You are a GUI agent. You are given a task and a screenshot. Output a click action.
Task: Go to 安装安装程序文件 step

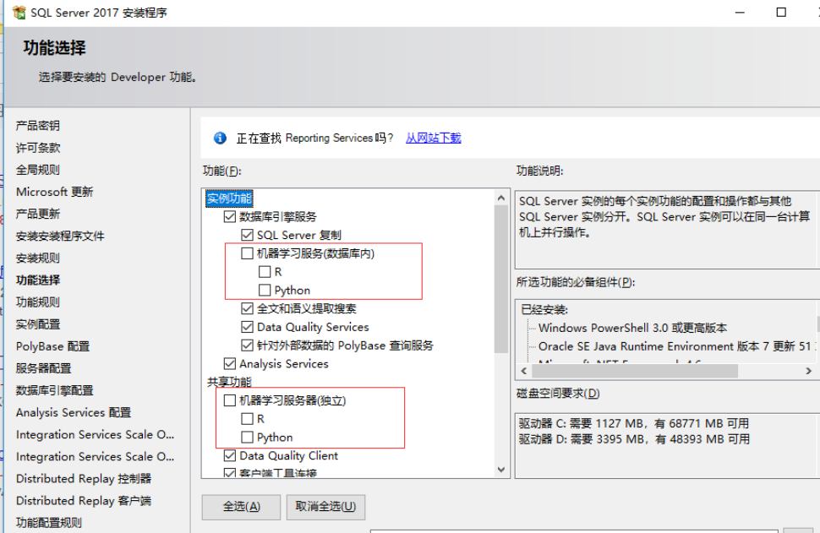click(x=60, y=237)
